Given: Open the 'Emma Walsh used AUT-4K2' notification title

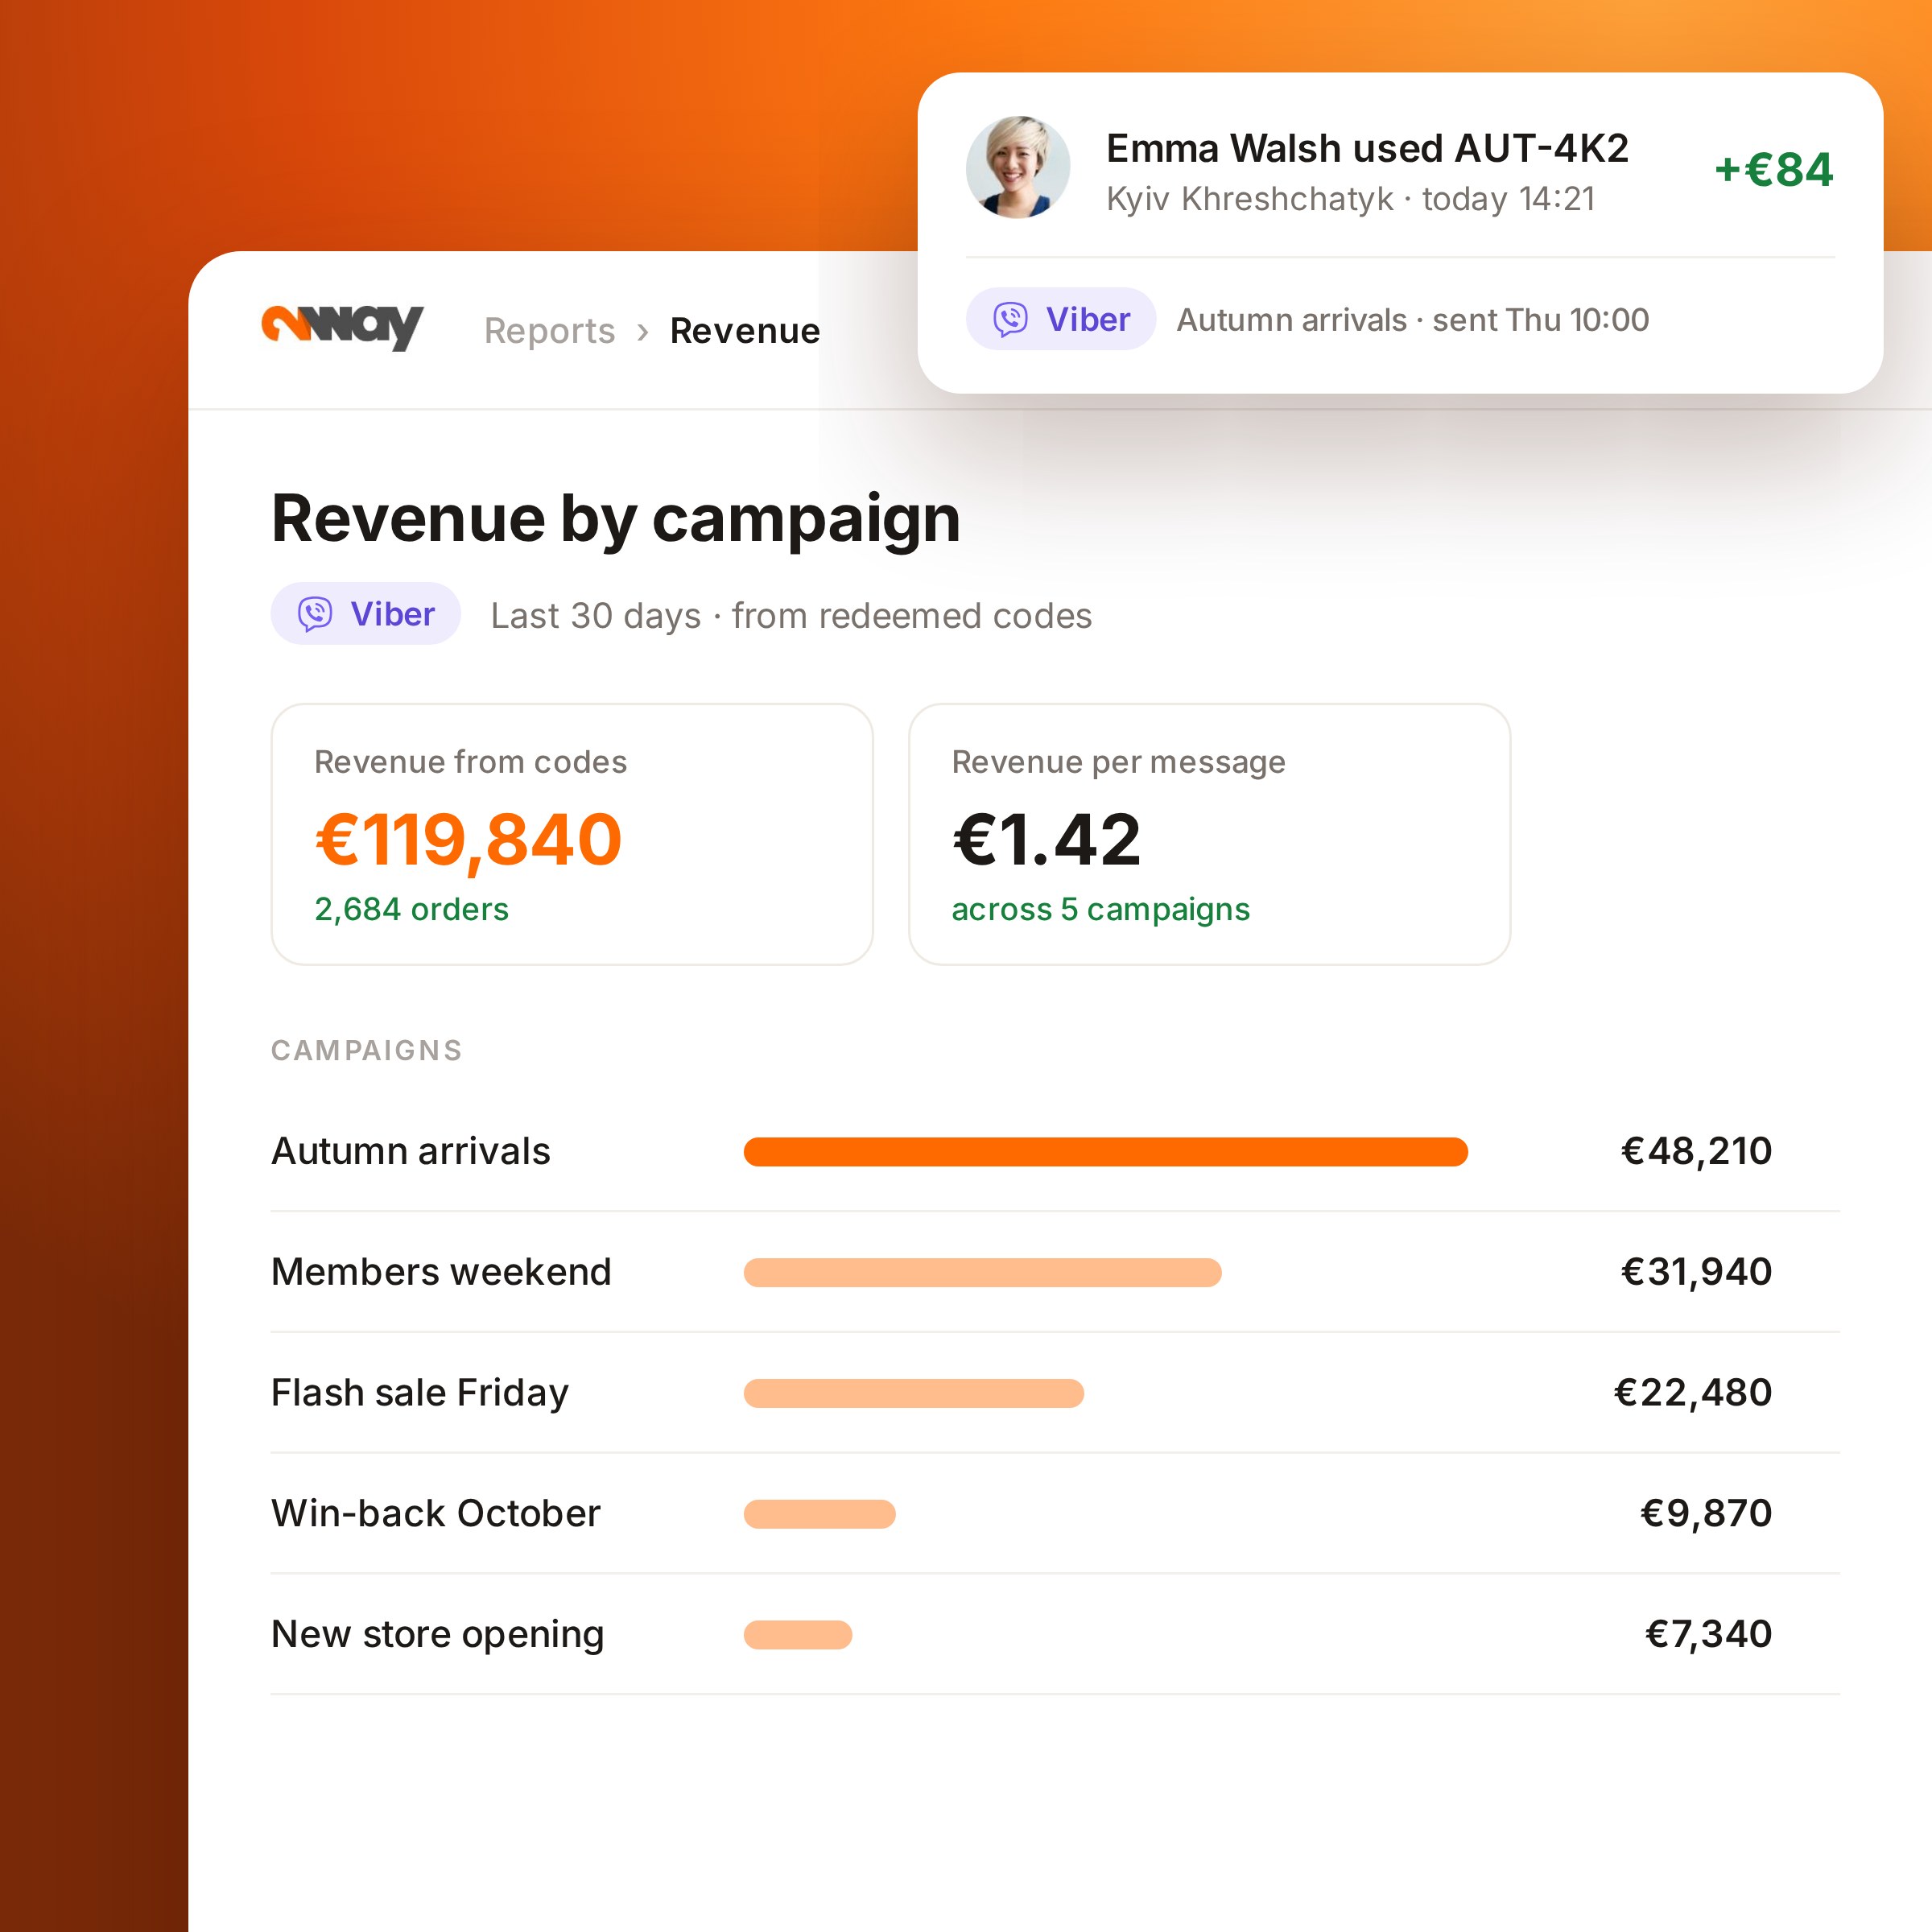Looking at the screenshot, I should coord(1367,148).
